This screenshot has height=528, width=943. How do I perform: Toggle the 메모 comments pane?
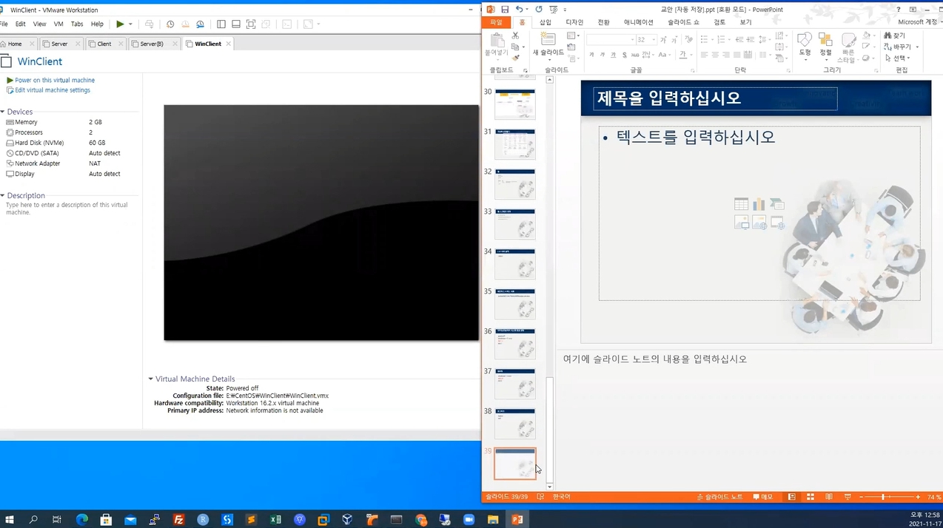[x=763, y=497]
